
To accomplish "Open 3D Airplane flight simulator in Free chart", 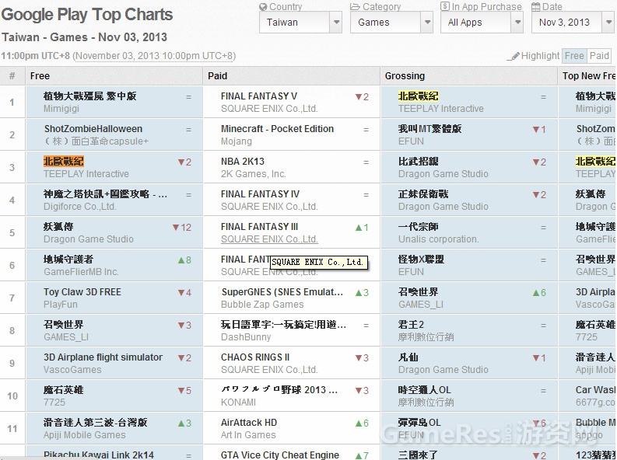I will tap(103, 357).
